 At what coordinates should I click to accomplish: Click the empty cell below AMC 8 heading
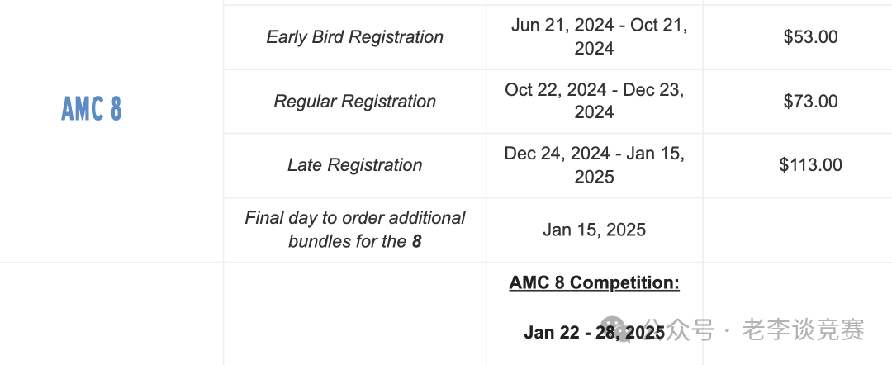pyautogui.click(x=111, y=314)
